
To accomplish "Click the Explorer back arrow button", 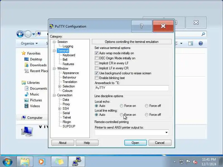I will pos(20,34).
